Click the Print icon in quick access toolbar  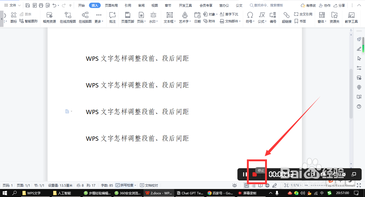click(x=41, y=5)
